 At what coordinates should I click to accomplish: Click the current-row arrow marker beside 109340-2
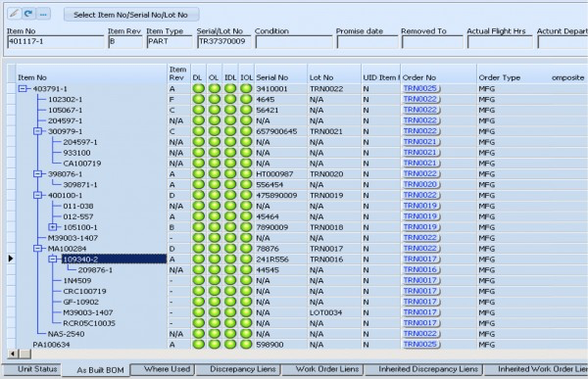[11, 259]
